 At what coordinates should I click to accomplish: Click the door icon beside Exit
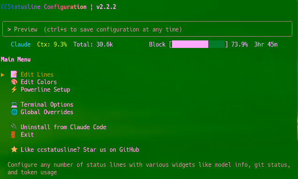pyautogui.click(x=13, y=134)
